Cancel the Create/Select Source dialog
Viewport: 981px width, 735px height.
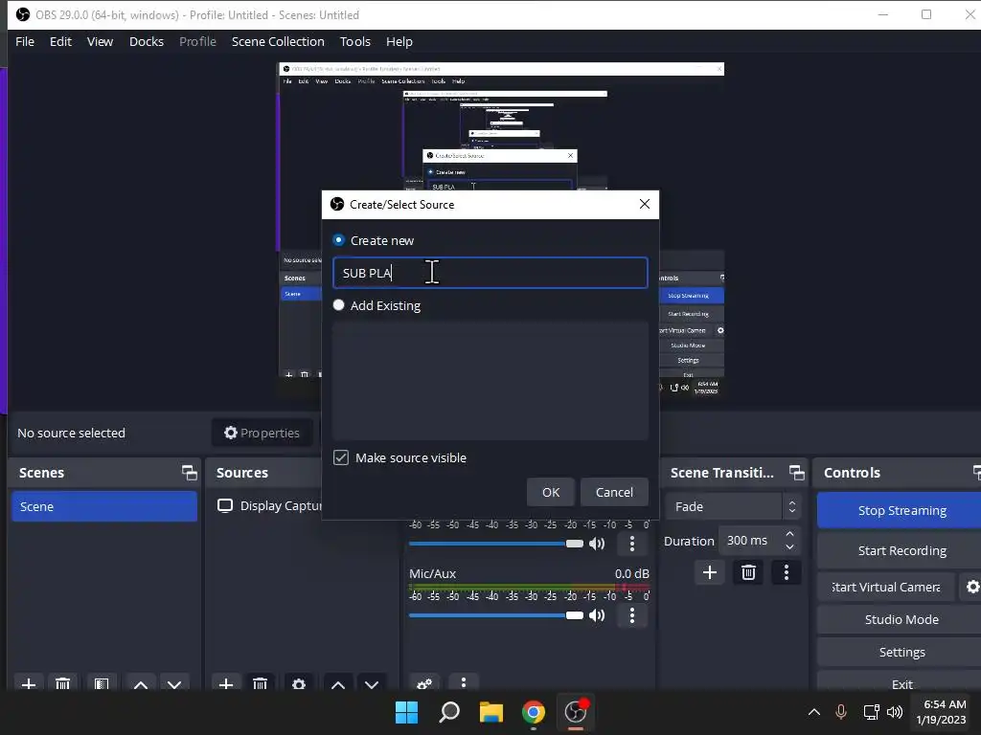tap(614, 492)
